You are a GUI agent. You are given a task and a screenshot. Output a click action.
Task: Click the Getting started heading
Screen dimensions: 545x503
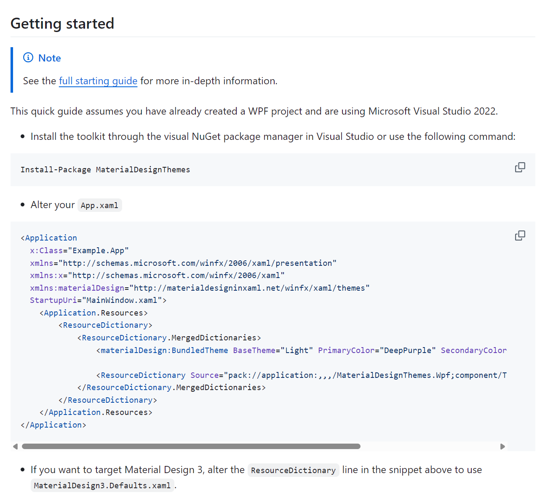62,24
